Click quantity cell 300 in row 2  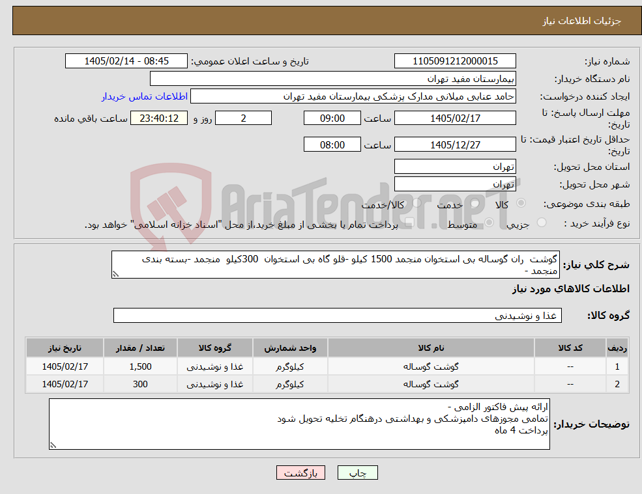140,384
